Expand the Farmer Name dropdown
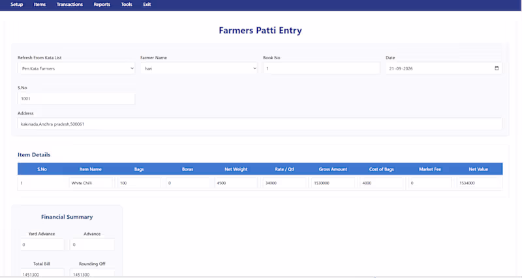The image size is (522, 278). coord(199,68)
